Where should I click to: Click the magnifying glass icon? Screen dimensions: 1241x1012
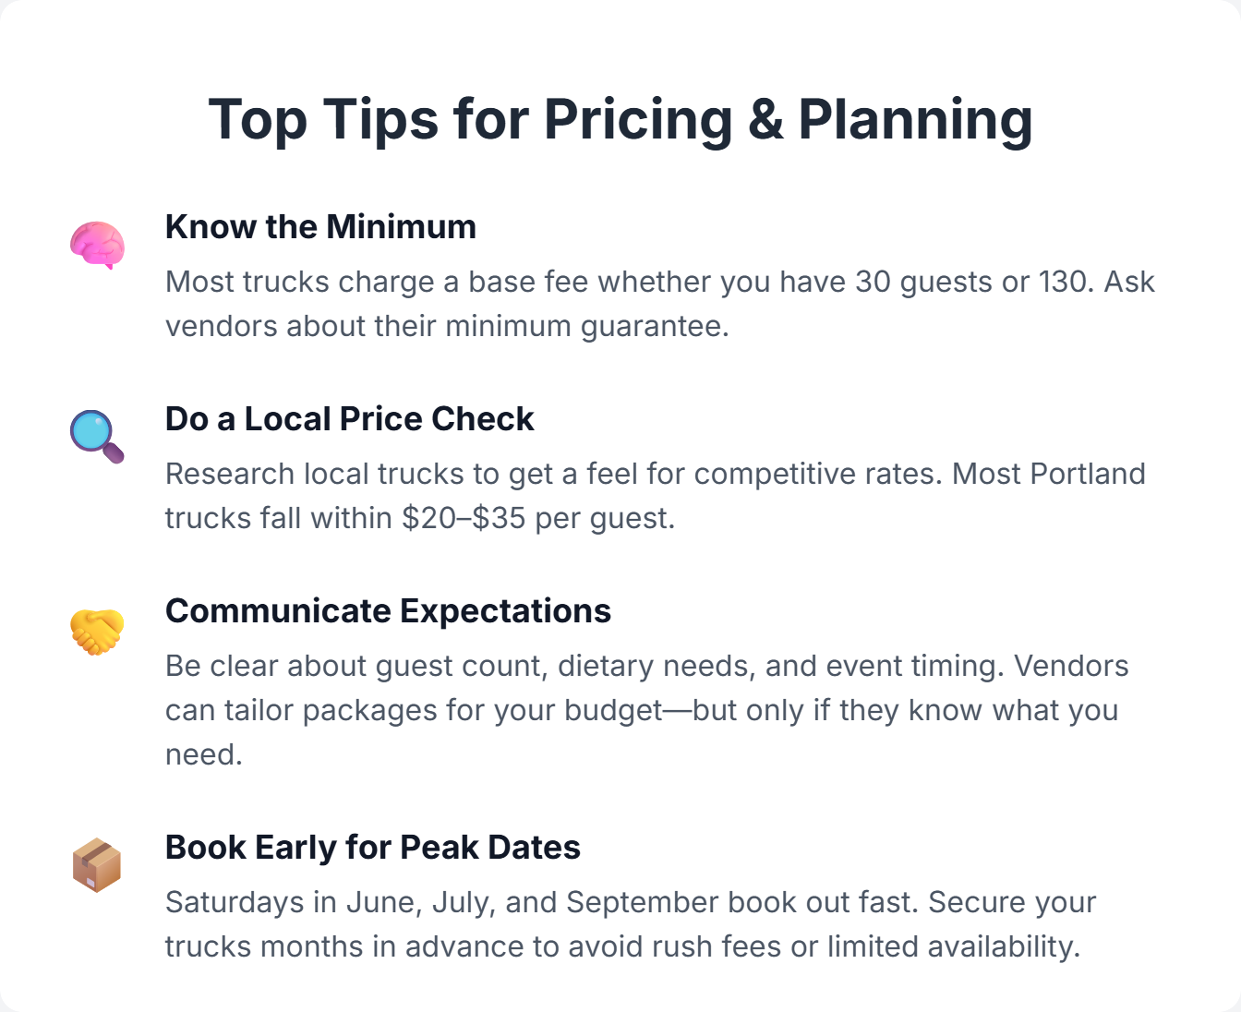pyautogui.click(x=97, y=437)
